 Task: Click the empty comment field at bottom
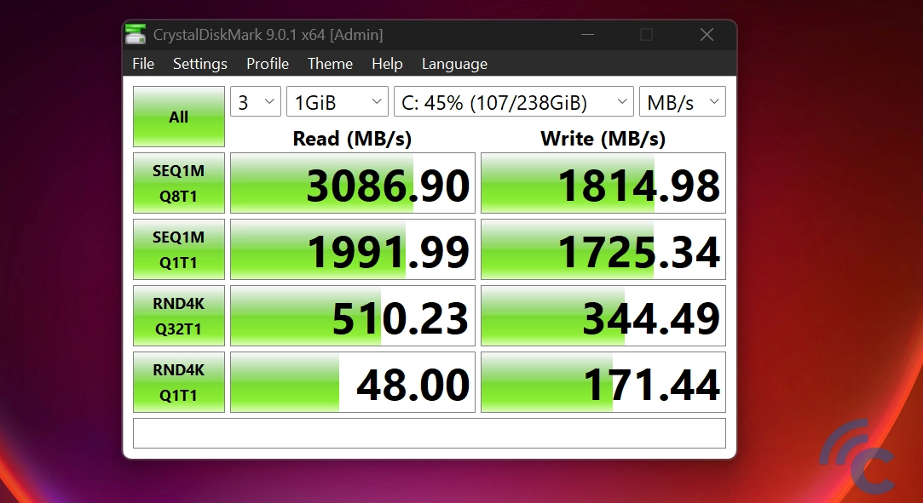pos(429,433)
